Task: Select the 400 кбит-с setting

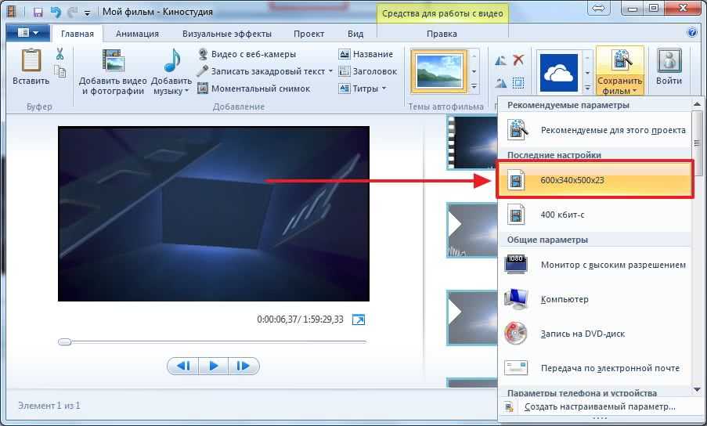Action: (x=594, y=215)
